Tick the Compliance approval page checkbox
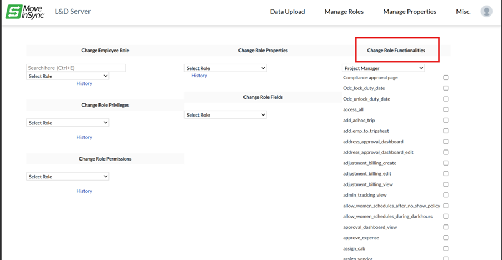Viewport: 502px width, 260px height. (446, 77)
